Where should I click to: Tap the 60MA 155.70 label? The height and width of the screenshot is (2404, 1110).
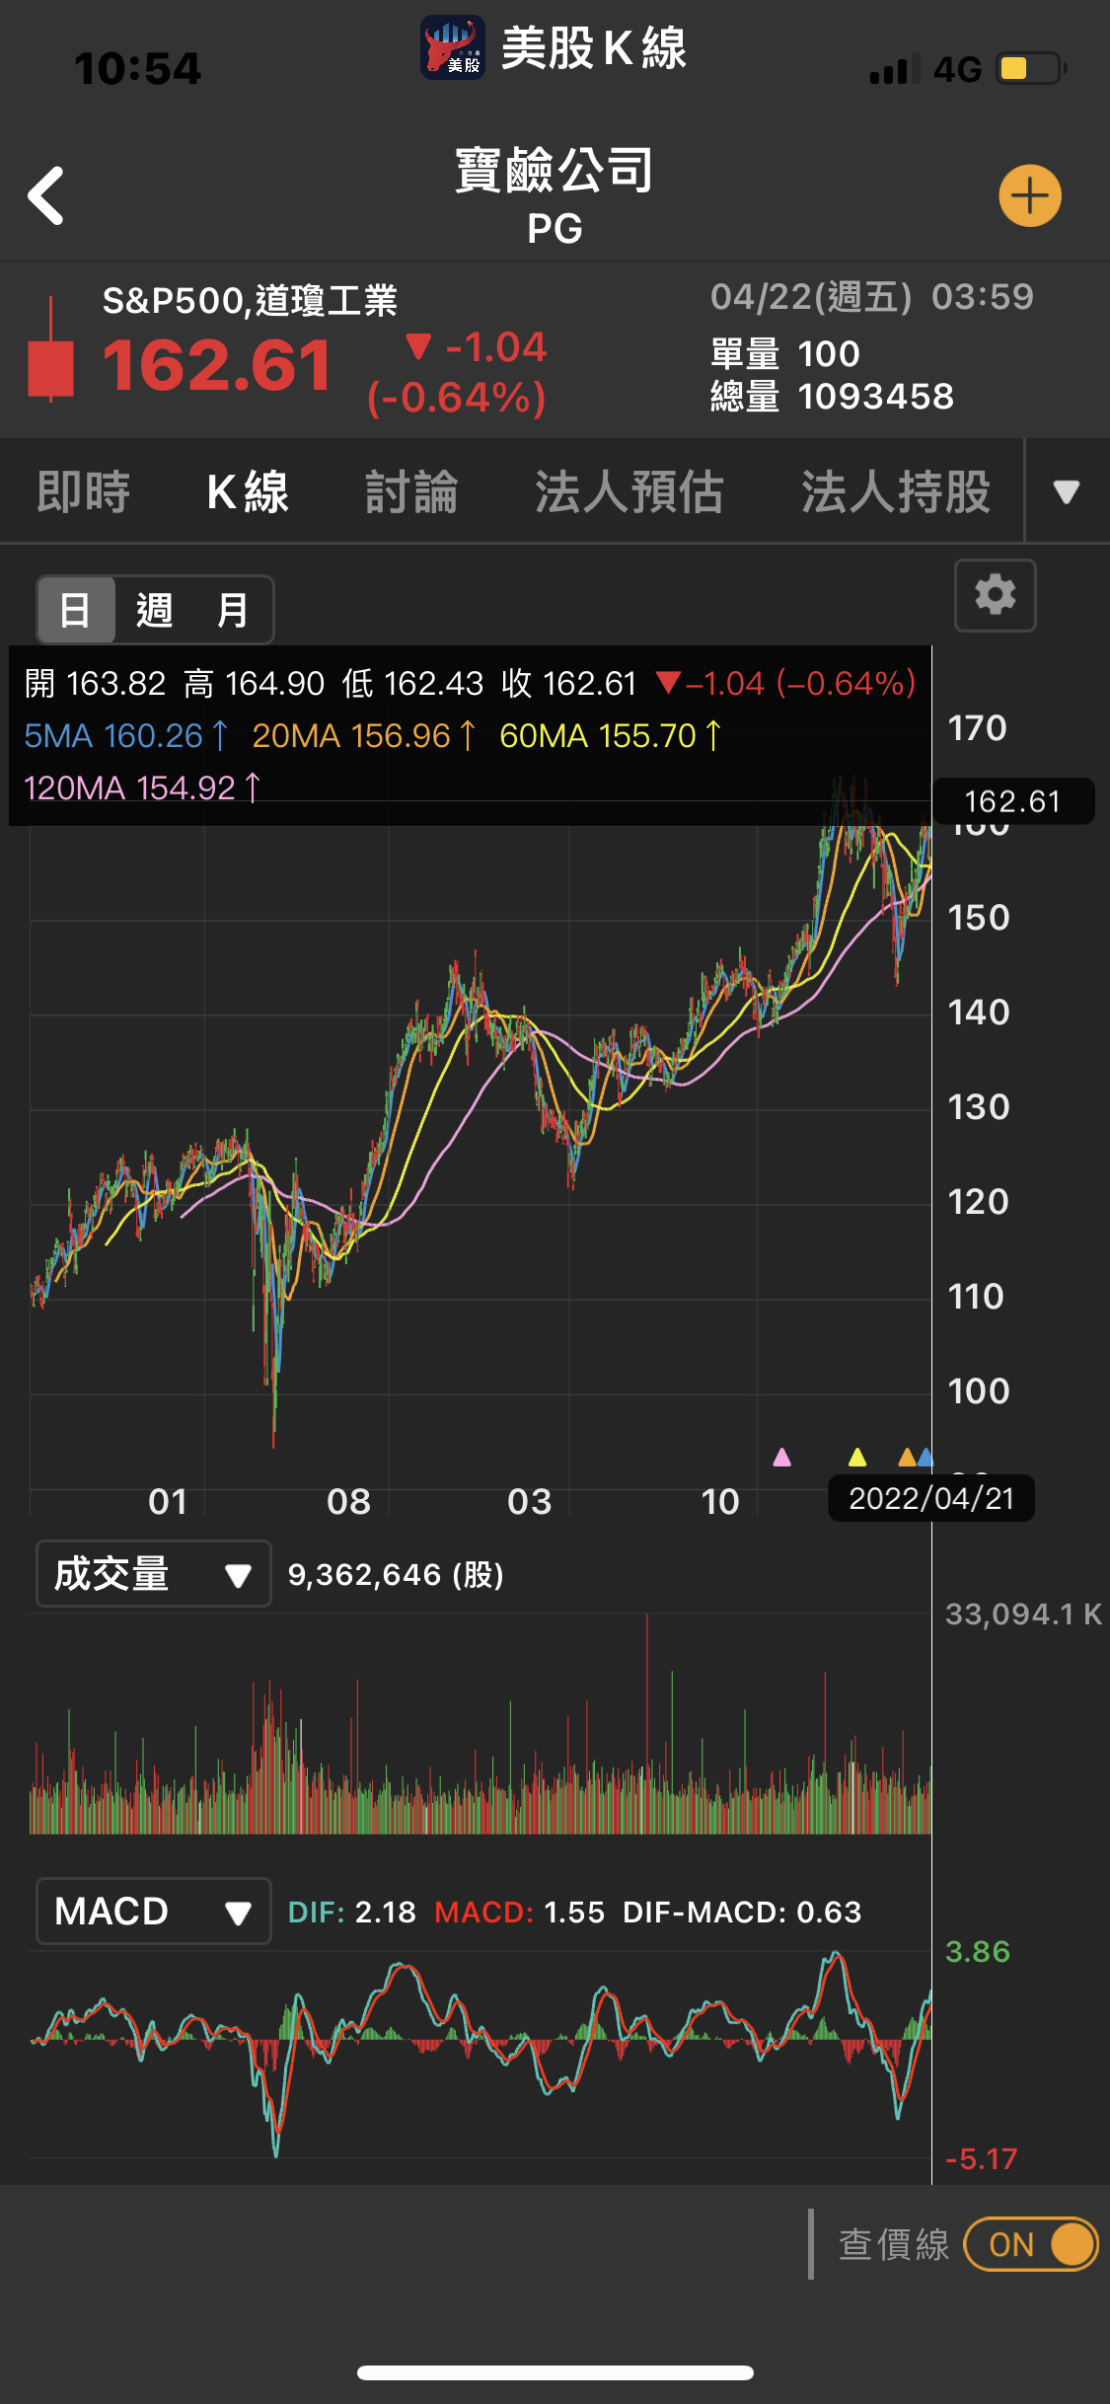(611, 735)
